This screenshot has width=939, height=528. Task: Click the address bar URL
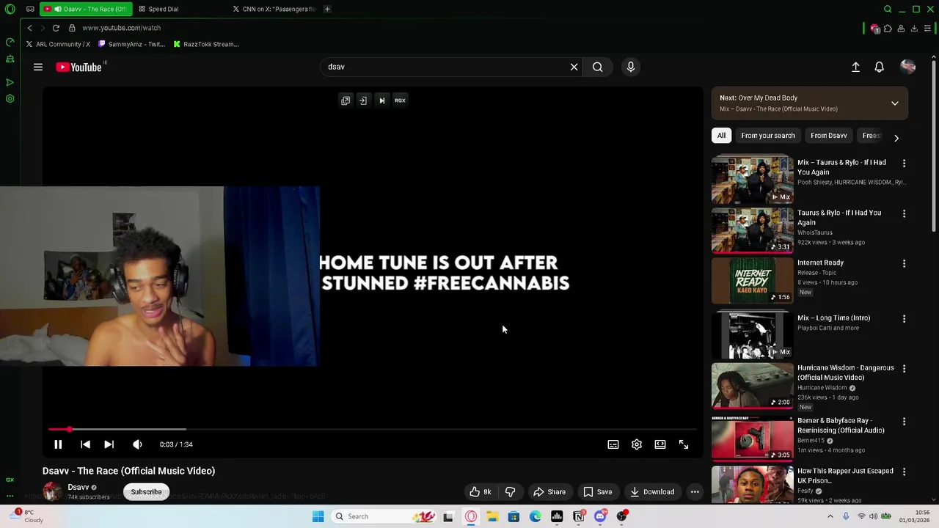pyautogui.click(x=121, y=28)
